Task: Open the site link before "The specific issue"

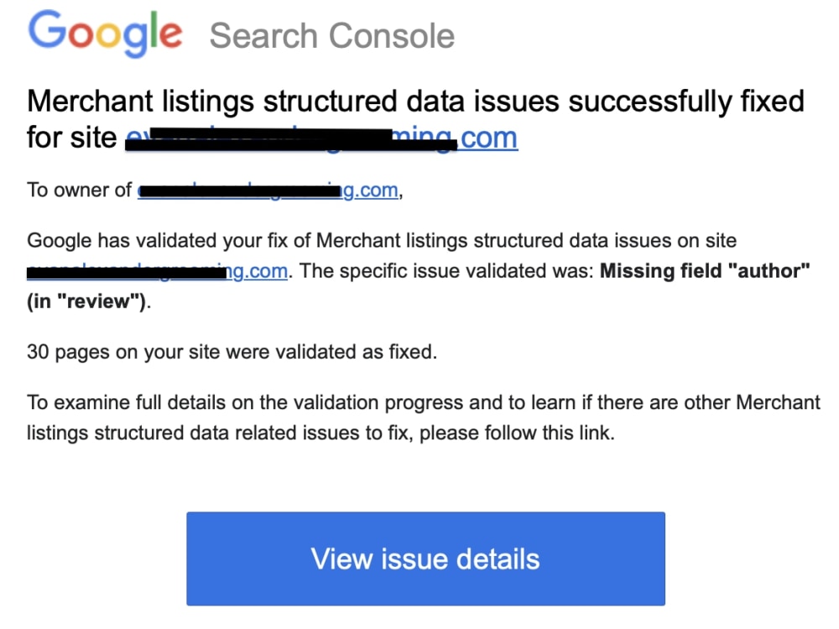Action: (x=158, y=271)
